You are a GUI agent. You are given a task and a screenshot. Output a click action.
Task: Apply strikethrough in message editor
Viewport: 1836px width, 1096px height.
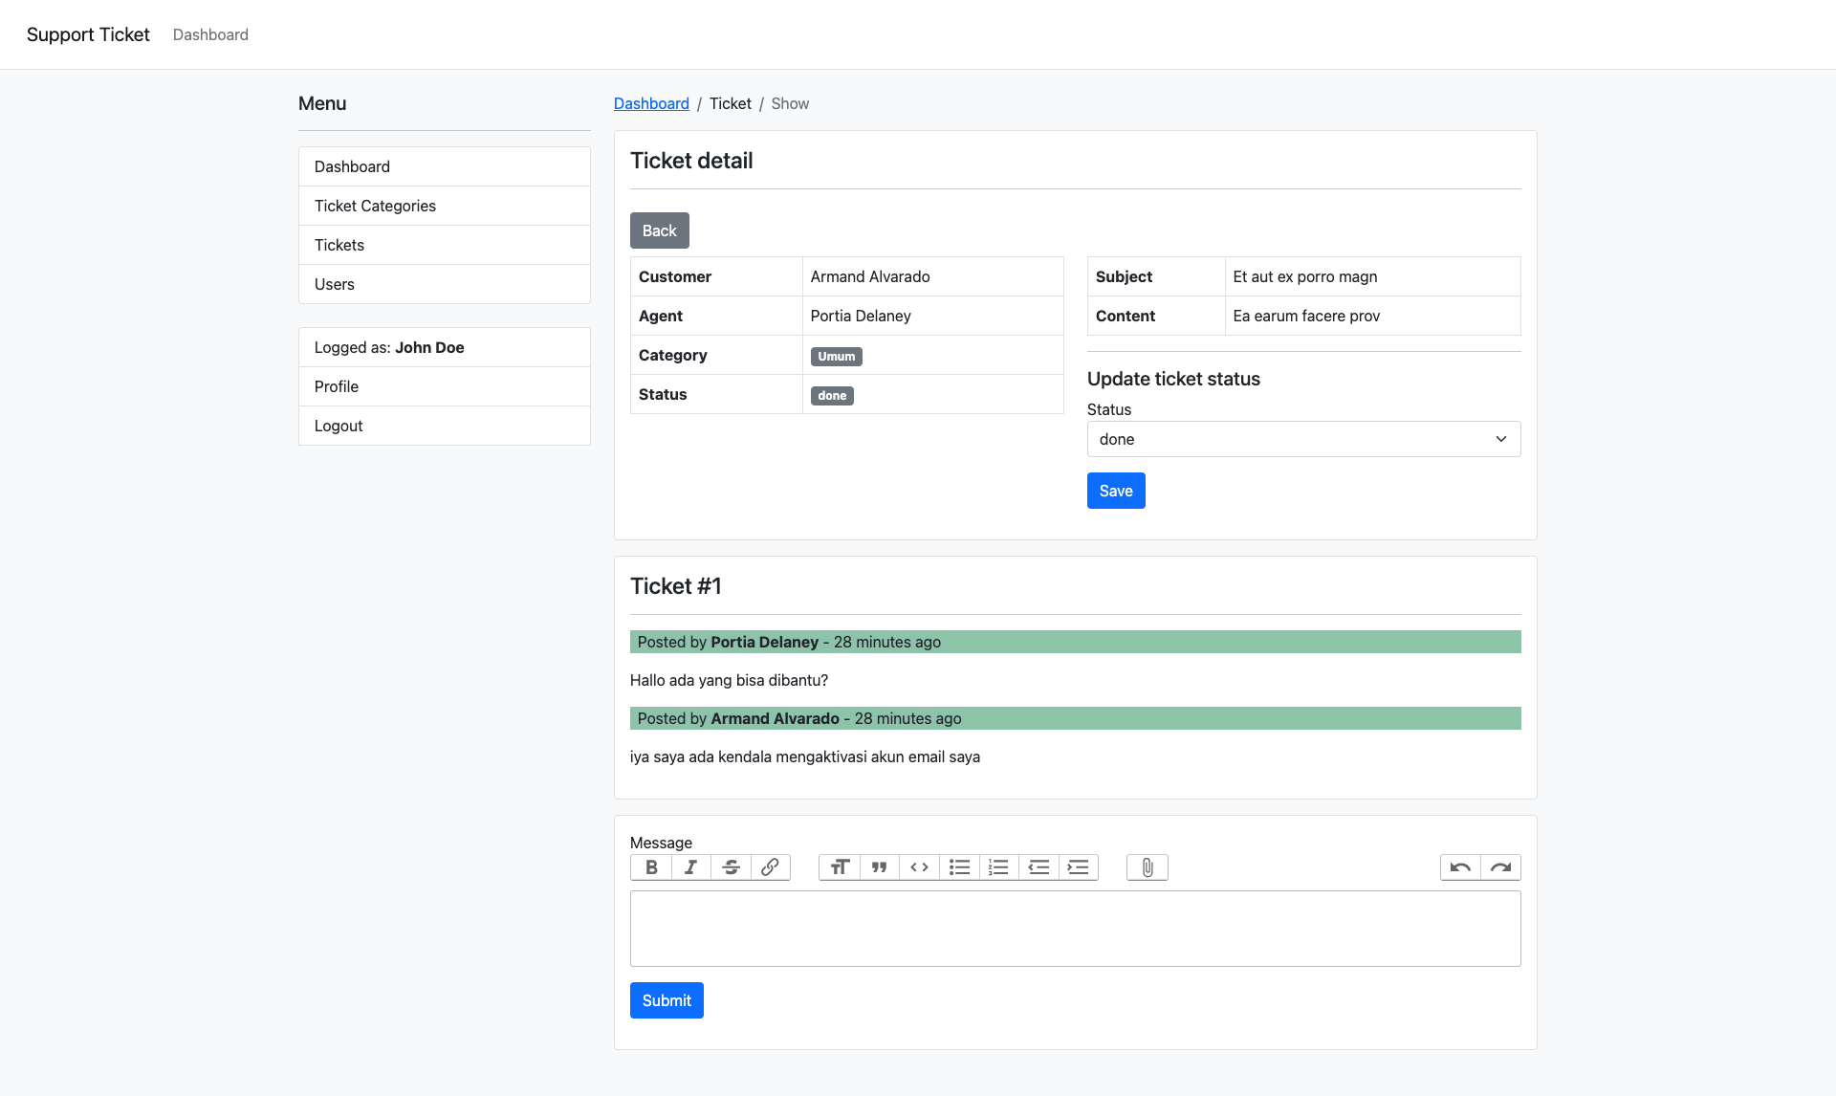[731, 867]
